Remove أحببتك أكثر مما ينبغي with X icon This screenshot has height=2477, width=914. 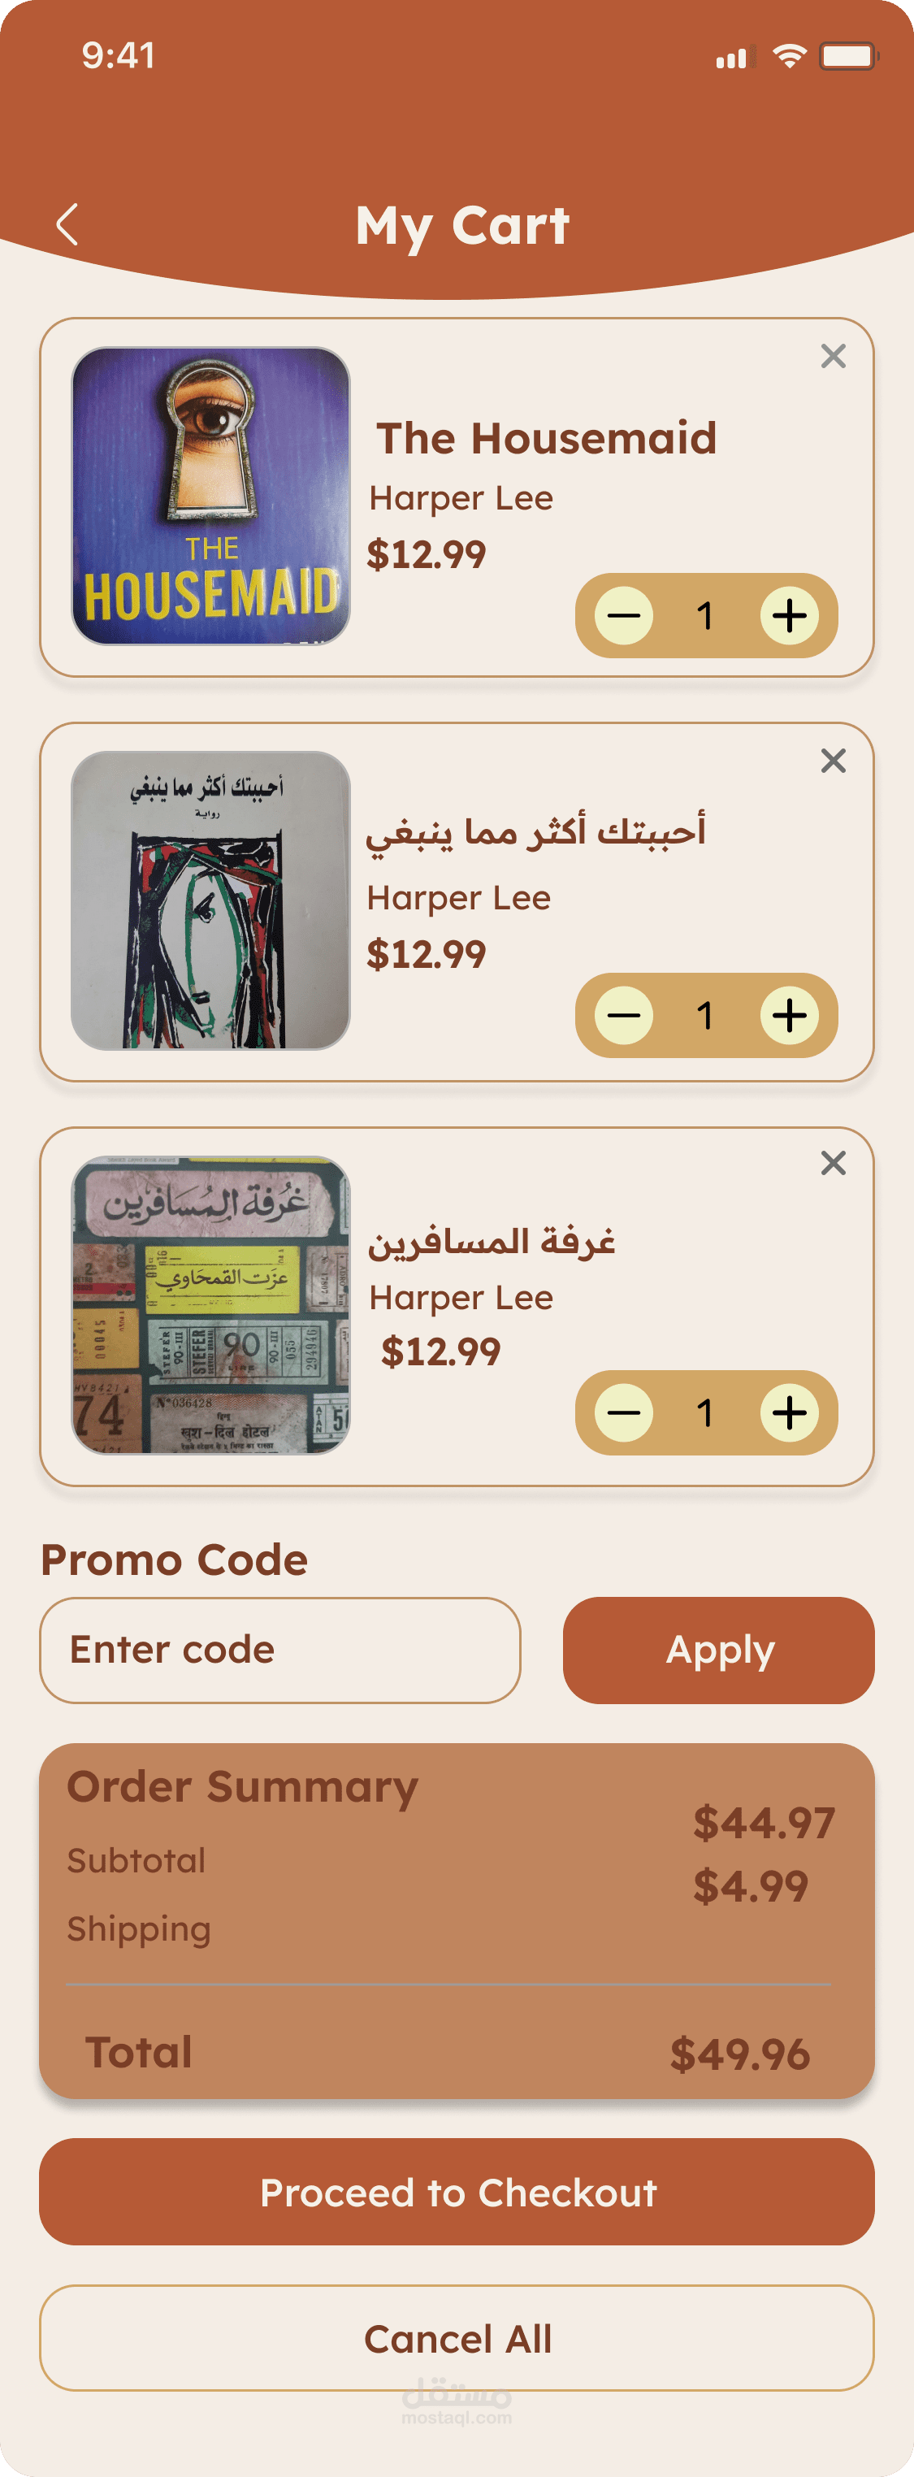pyautogui.click(x=834, y=761)
